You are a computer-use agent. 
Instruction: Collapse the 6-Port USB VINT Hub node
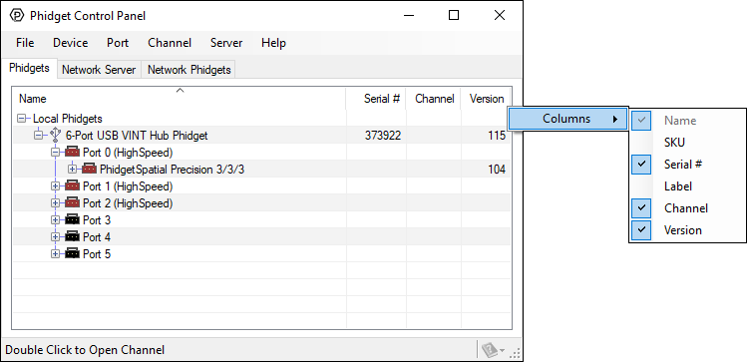[x=38, y=136]
